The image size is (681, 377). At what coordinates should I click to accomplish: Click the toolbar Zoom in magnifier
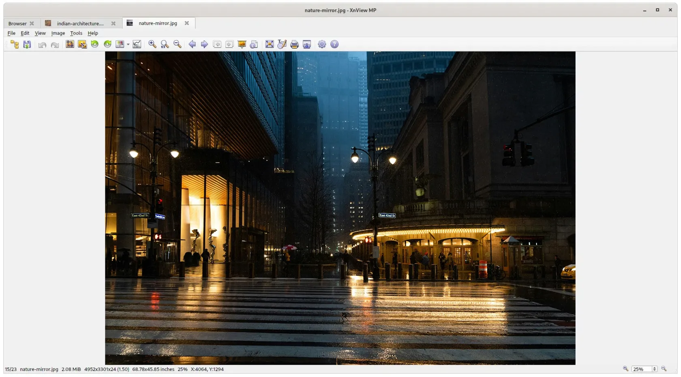tap(152, 45)
